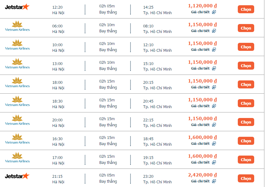Open price details icon for 16:30 flight
Screen dimensions: 265x187
click(214, 144)
